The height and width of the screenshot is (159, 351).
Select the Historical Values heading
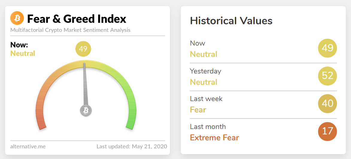[231, 21]
